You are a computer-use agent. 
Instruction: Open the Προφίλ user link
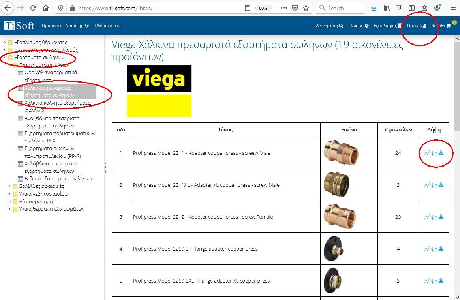(x=417, y=26)
